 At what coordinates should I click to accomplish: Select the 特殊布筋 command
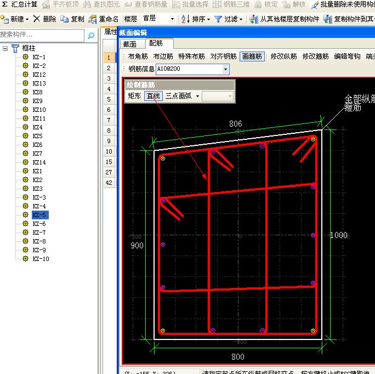coord(191,56)
